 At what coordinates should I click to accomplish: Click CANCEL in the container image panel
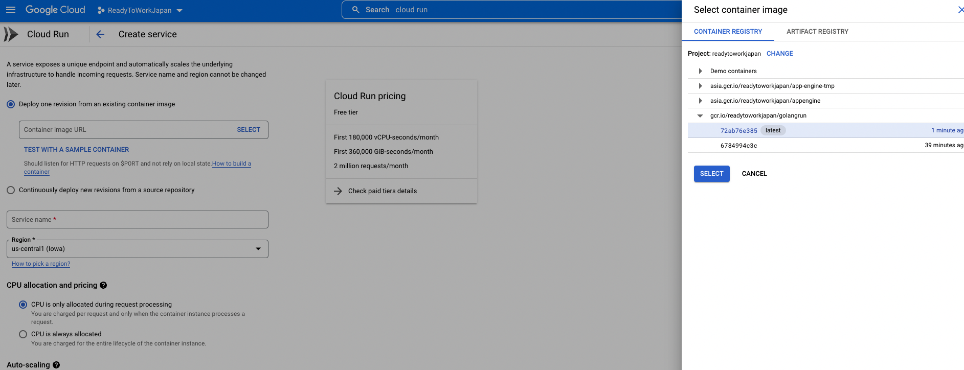point(754,174)
